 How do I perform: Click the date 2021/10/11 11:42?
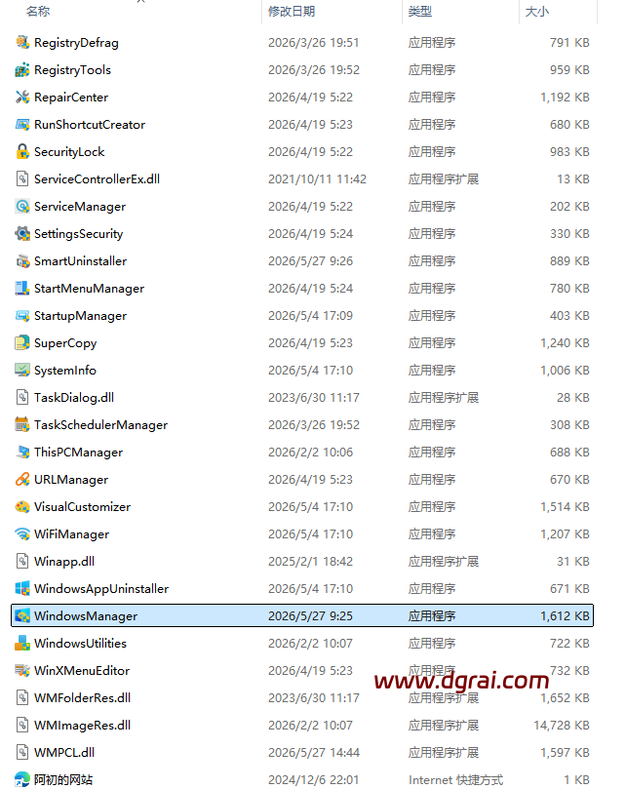tap(317, 179)
